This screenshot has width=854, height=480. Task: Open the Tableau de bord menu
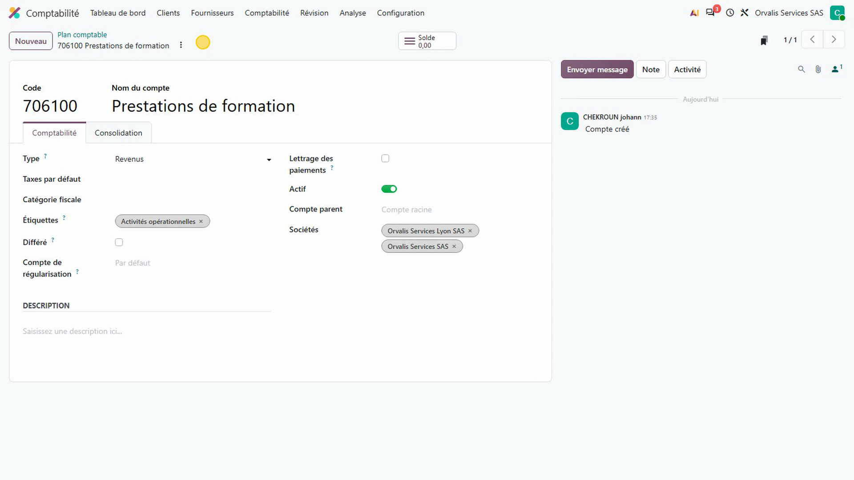[118, 13]
